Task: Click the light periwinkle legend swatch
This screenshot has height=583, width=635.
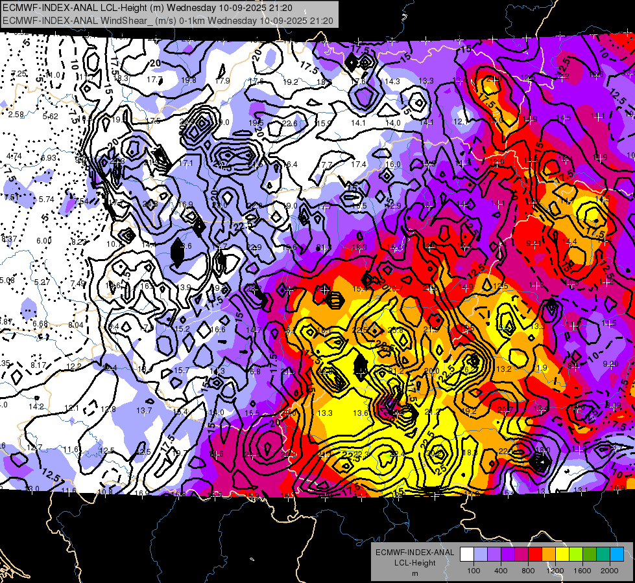Action: [481, 554]
